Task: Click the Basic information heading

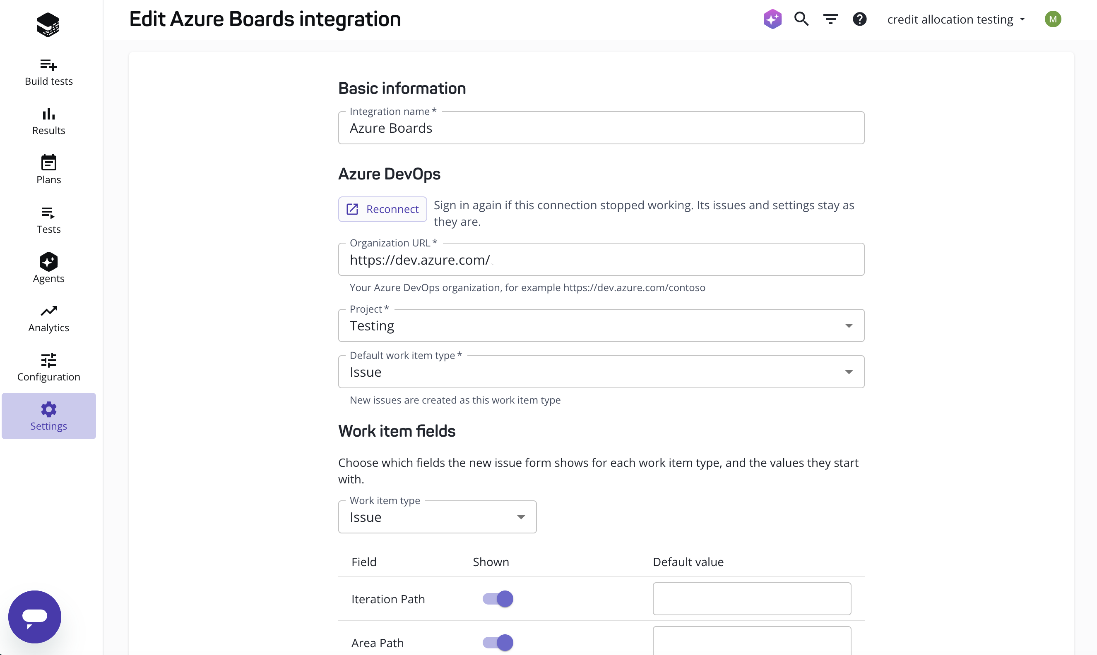Action: point(402,88)
